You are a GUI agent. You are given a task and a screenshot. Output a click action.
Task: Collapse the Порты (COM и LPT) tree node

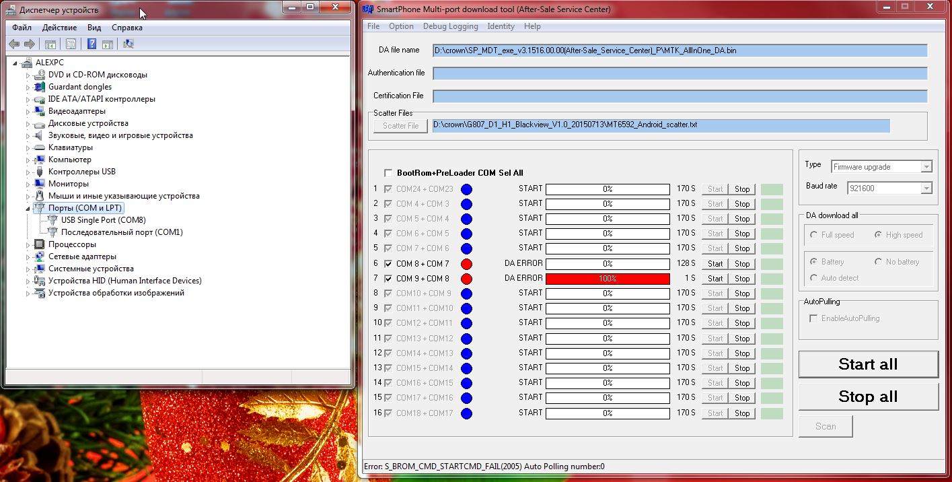click(28, 209)
